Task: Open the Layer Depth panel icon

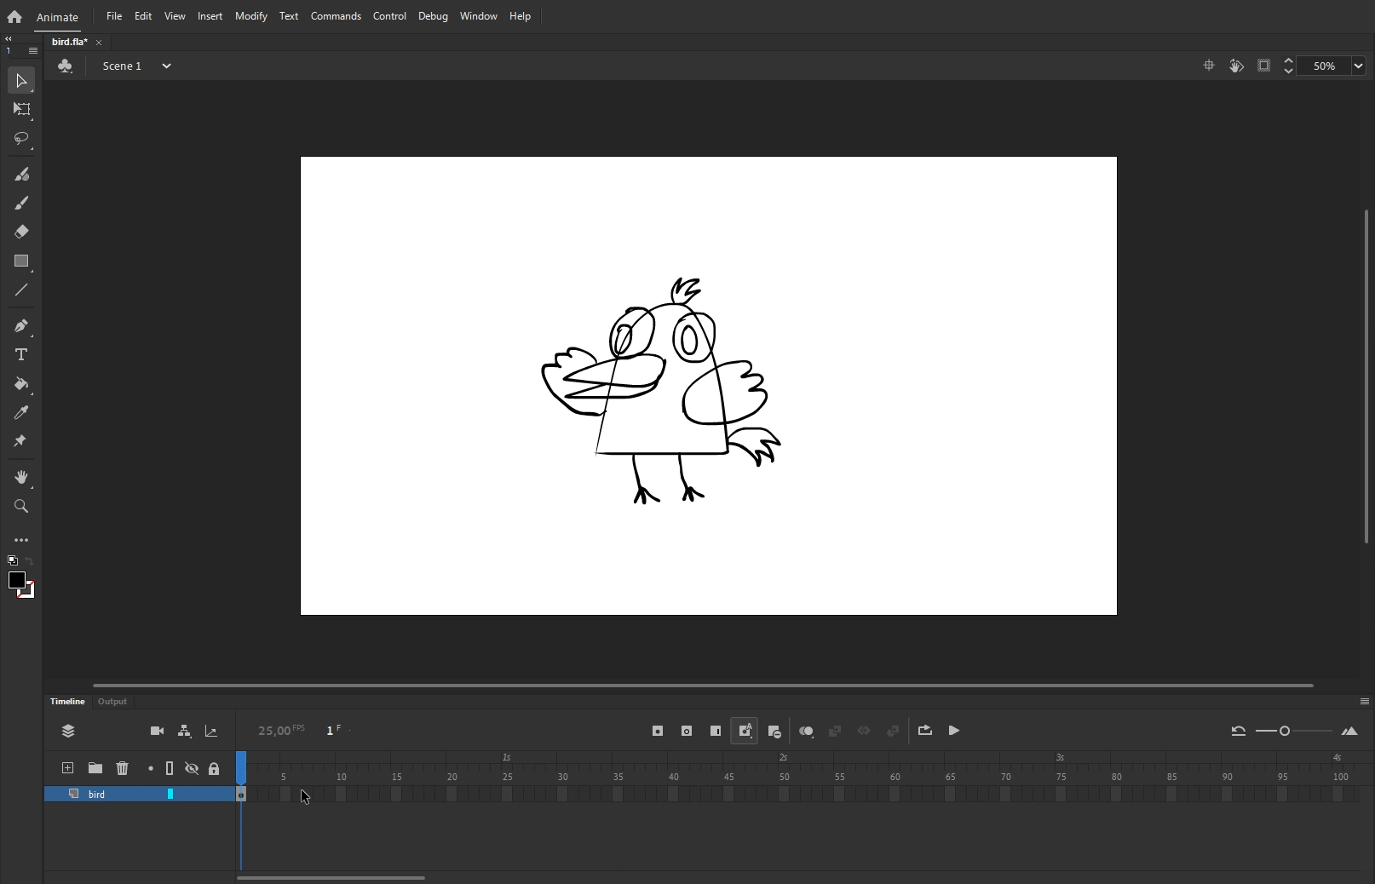Action: pos(211,731)
